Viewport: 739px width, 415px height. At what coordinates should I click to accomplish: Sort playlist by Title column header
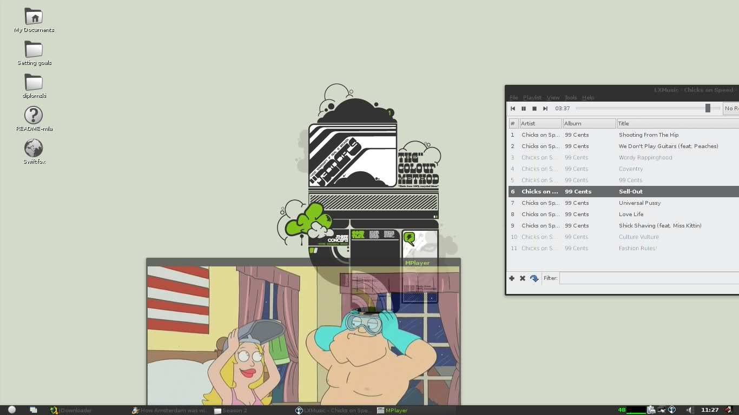(x=677, y=124)
